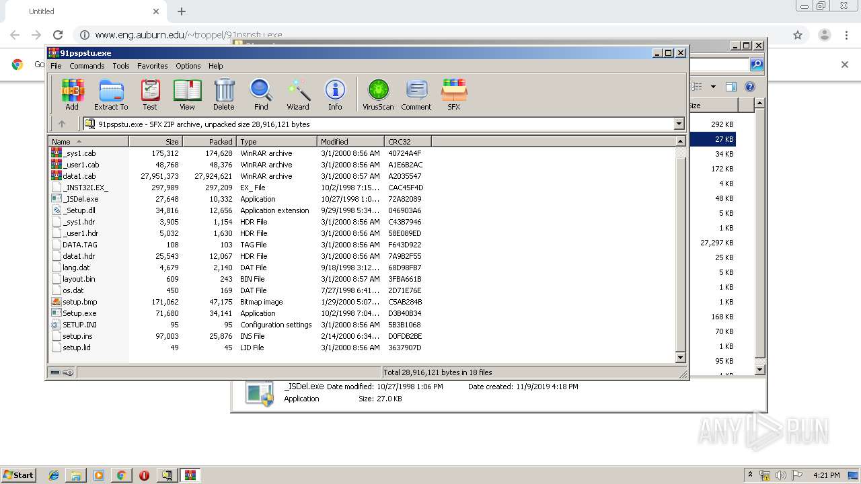Open the Favorites menu

[153, 66]
